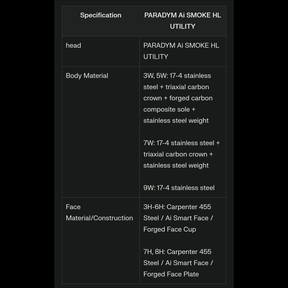Click the 7H, 8H model prefix text
The image size is (288, 288).
tap(154, 252)
